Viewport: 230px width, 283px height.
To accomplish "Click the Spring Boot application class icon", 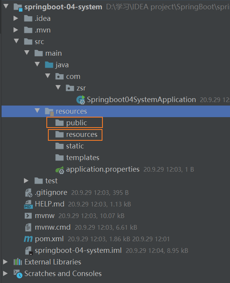I will tap(81, 100).
